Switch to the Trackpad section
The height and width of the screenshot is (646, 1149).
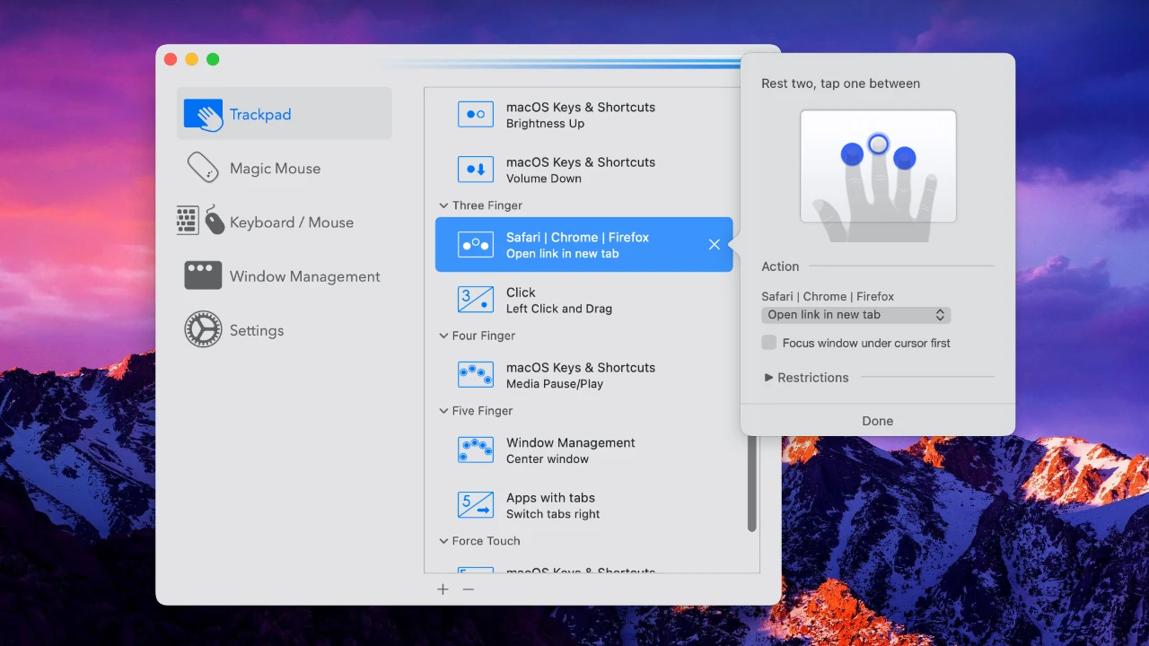pos(285,114)
